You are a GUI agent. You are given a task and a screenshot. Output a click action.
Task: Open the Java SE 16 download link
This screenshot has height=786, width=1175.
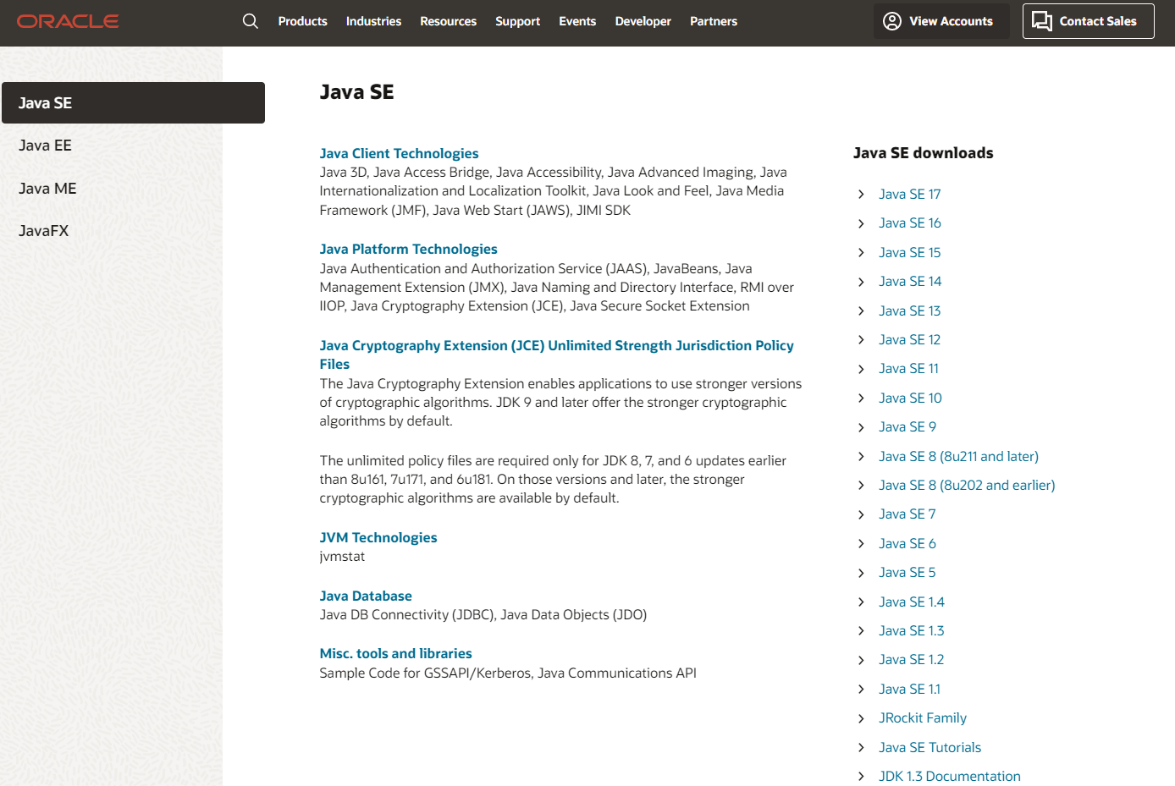pos(909,223)
